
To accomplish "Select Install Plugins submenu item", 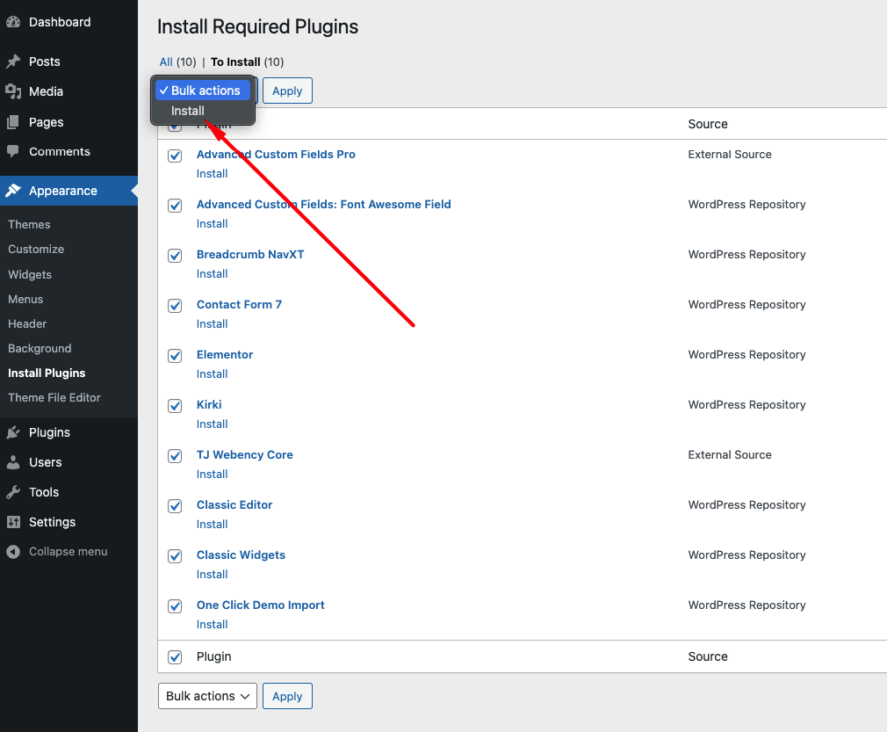I will [47, 373].
